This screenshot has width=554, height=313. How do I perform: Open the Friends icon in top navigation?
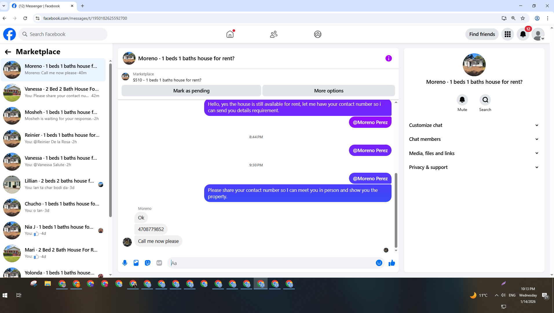274,34
